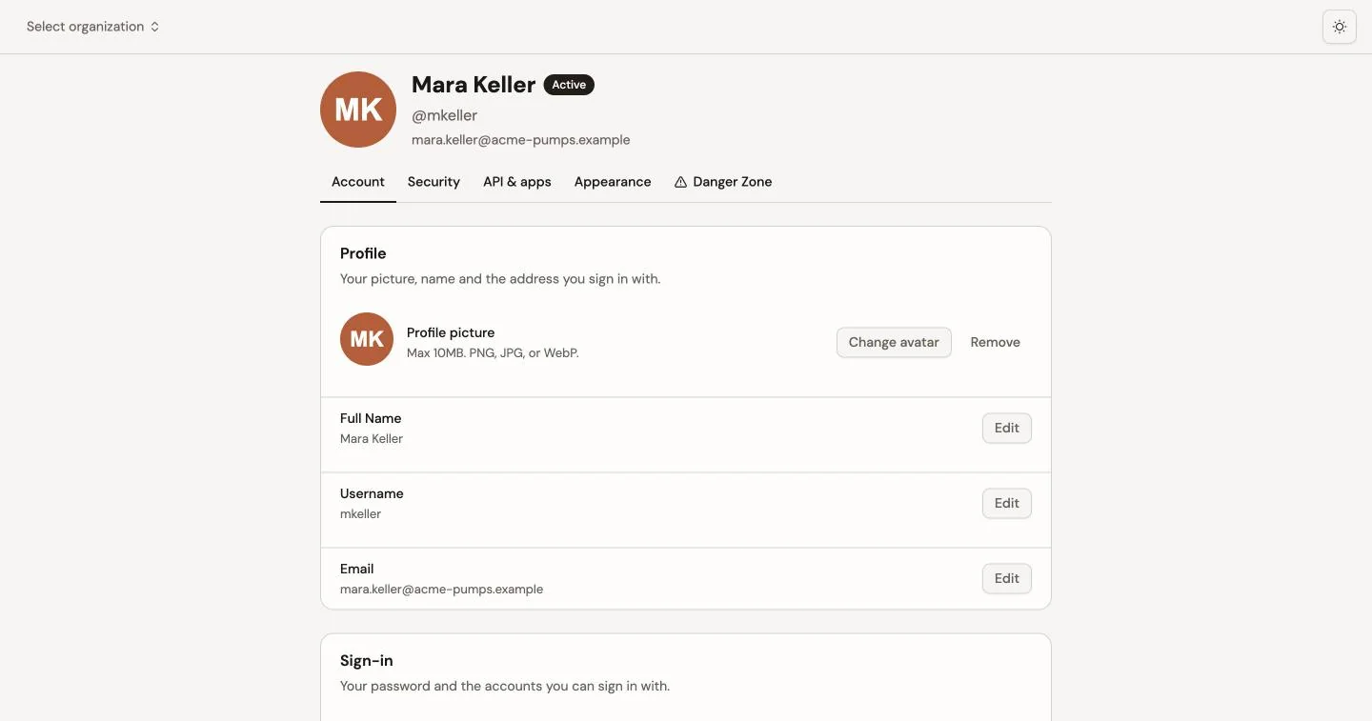The image size is (1372, 721).
Task: Edit the Email address row
Action: tap(1007, 578)
